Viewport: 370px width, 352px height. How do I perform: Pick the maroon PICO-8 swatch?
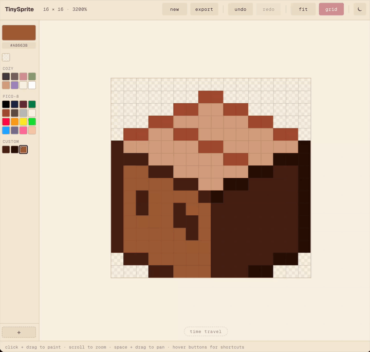click(x=23, y=104)
